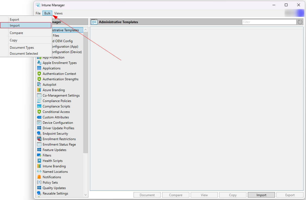Select OEM Config entry in sidebar
306x200 pixels.
click(x=63, y=41)
